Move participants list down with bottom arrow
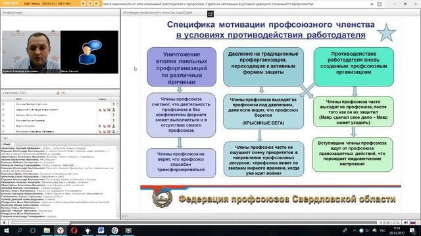The height and width of the screenshot is (236, 421). 118,132
